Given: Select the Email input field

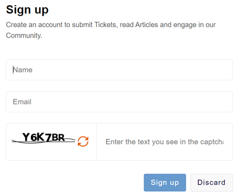Looking at the screenshot, I should pyautogui.click(x=119, y=102).
